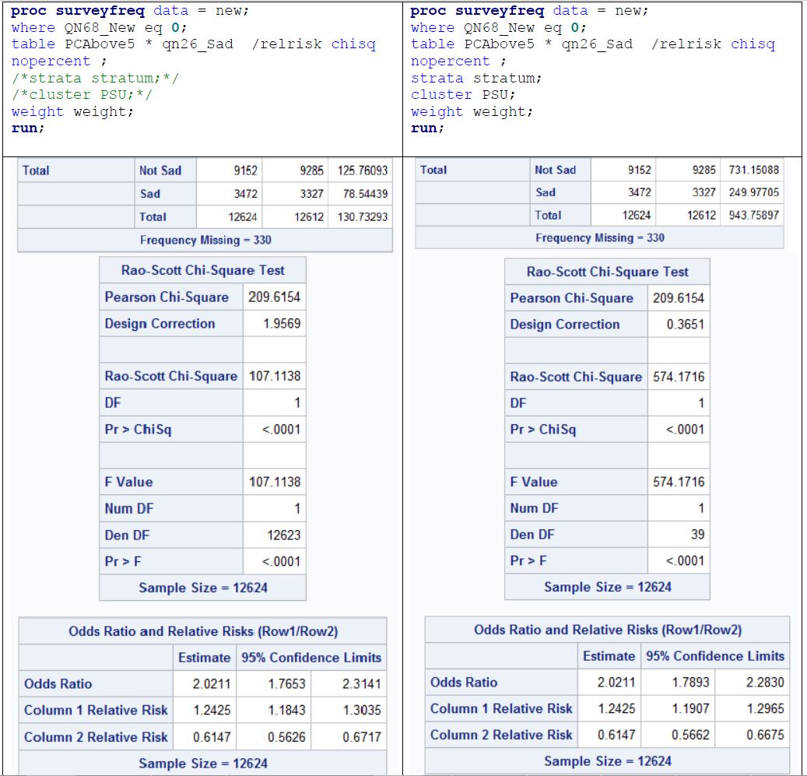The image size is (807, 776).
Task: Click the Den DF value 39
Action: tap(699, 535)
